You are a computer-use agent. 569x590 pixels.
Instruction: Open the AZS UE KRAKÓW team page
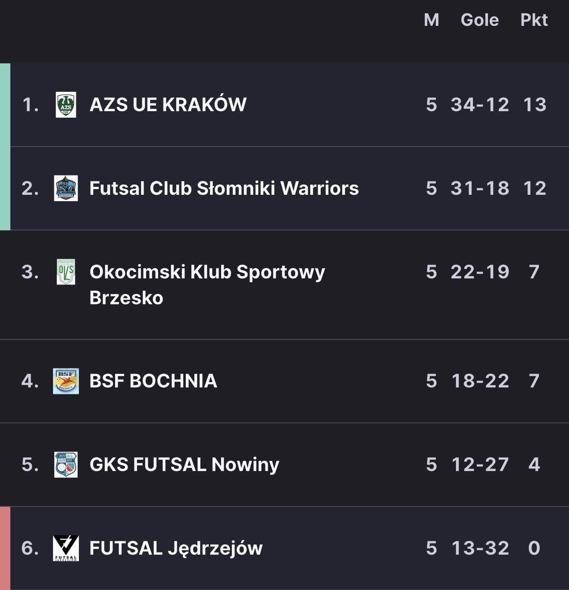[168, 105]
